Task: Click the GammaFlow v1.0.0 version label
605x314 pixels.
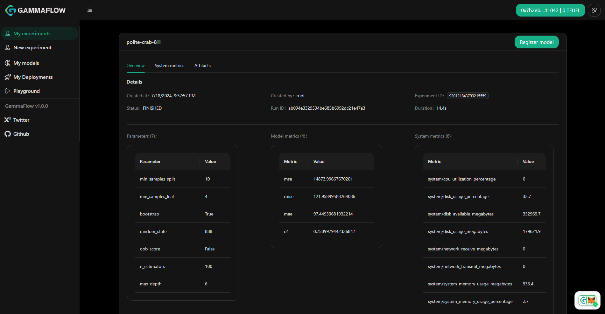Action: [26, 106]
